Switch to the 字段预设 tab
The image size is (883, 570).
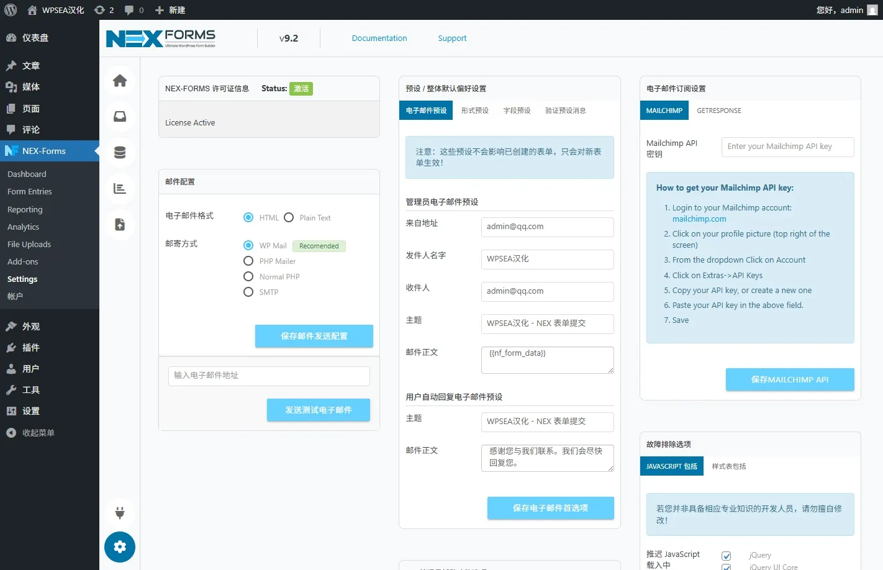517,111
